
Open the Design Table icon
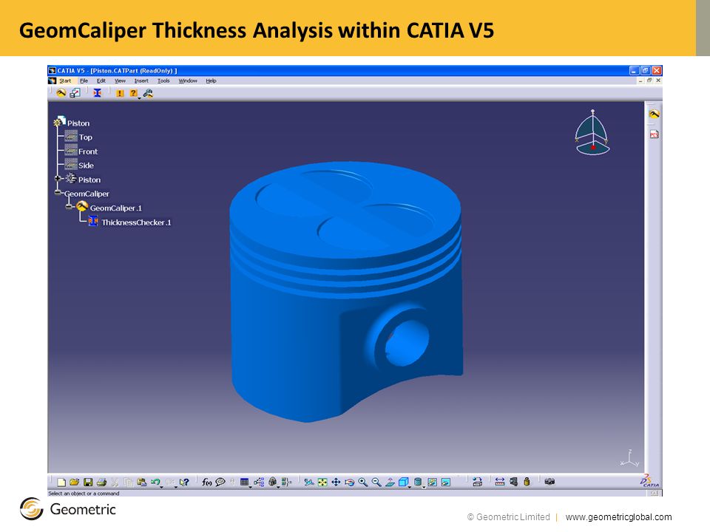click(x=245, y=482)
